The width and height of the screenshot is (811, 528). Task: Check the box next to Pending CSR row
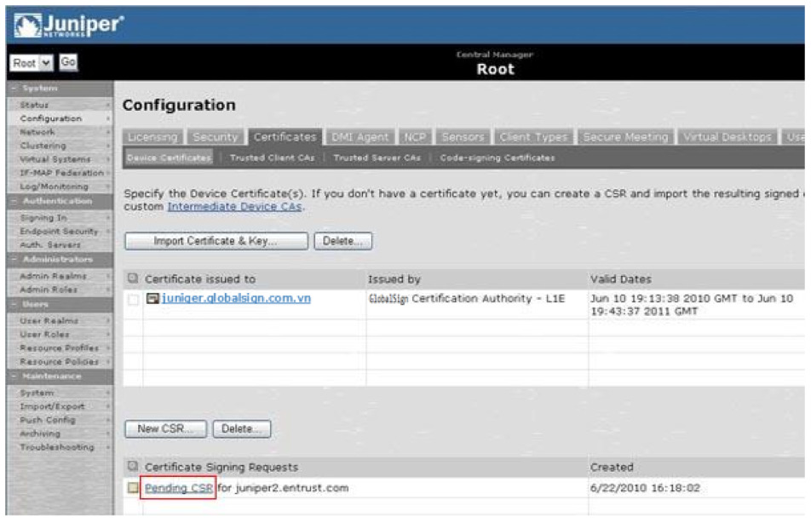pyautogui.click(x=133, y=487)
